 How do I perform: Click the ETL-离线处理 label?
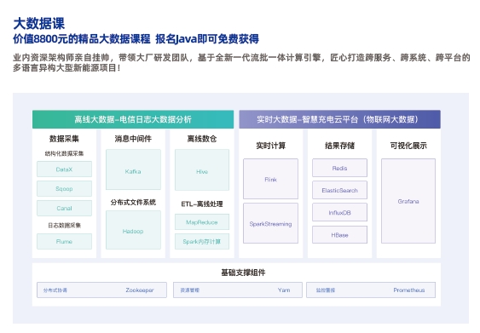(x=202, y=204)
